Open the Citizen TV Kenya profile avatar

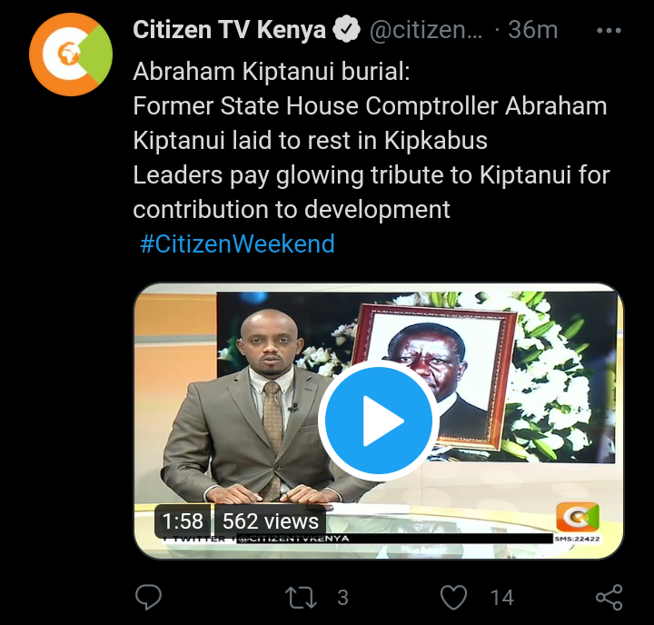point(71,55)
